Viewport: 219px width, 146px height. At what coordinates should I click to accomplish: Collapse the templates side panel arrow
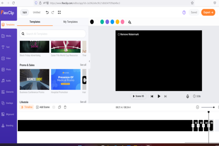click(x=89, y=61)
